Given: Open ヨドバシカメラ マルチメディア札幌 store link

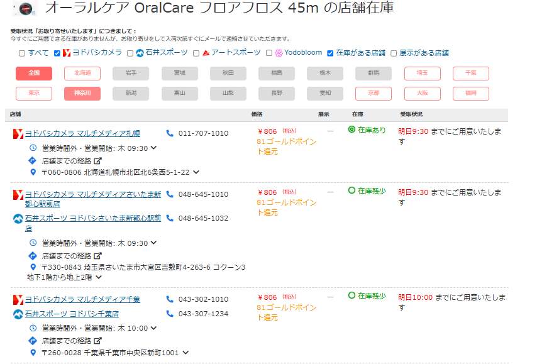Looking at the screenshot, I should pyautogui.click(x=82, y=133).
